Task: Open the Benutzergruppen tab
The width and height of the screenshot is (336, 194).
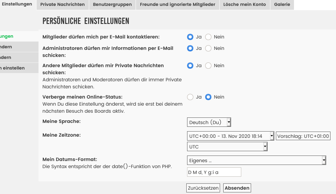Action: pos(113,5)
